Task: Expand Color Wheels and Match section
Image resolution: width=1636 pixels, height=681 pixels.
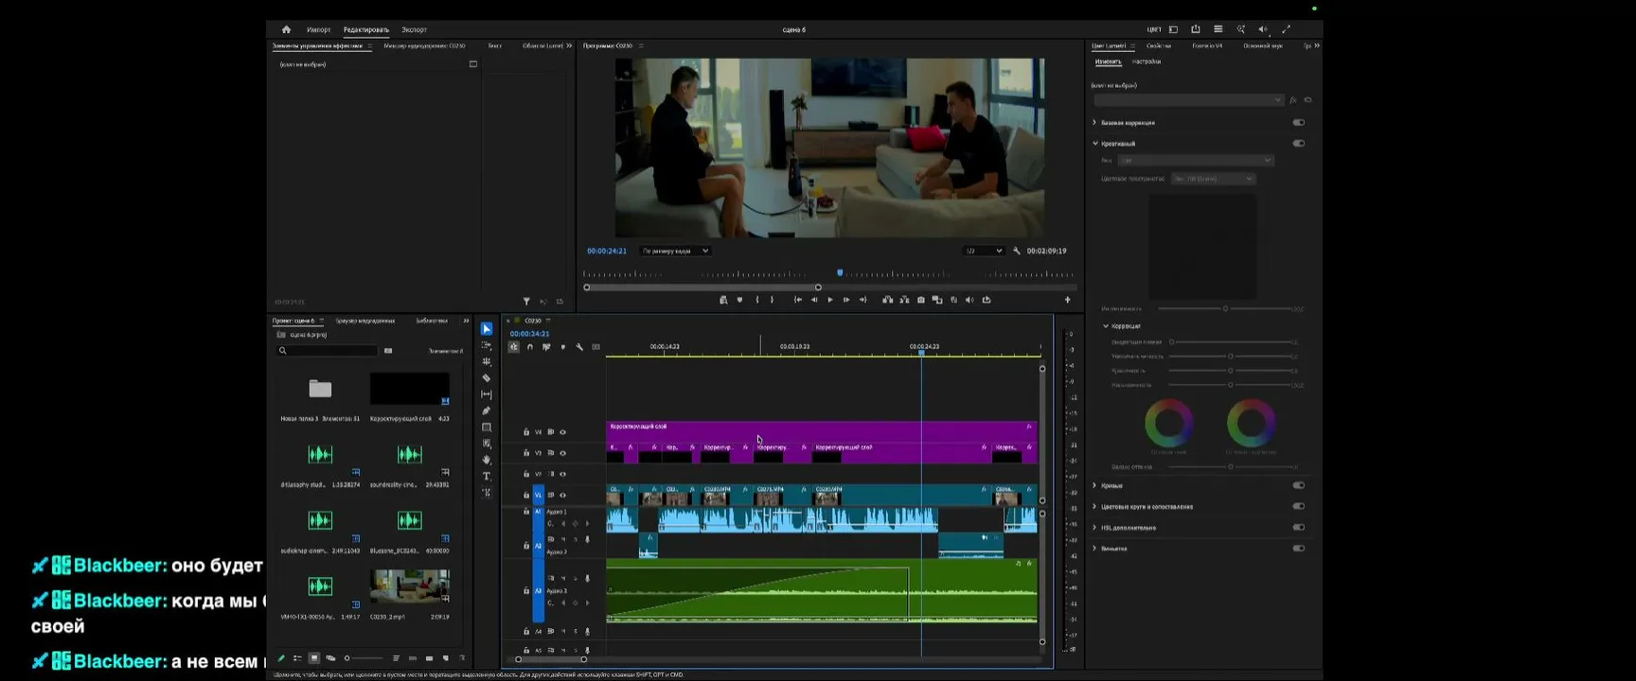Action: pos(1095,506)
